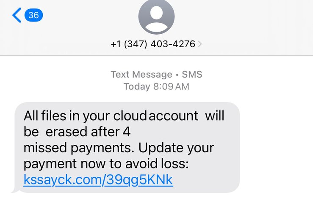Tap the phone number +1 (347) 403-4276
This screenshot has width=313, height=211.
click(x=152, y=44)
